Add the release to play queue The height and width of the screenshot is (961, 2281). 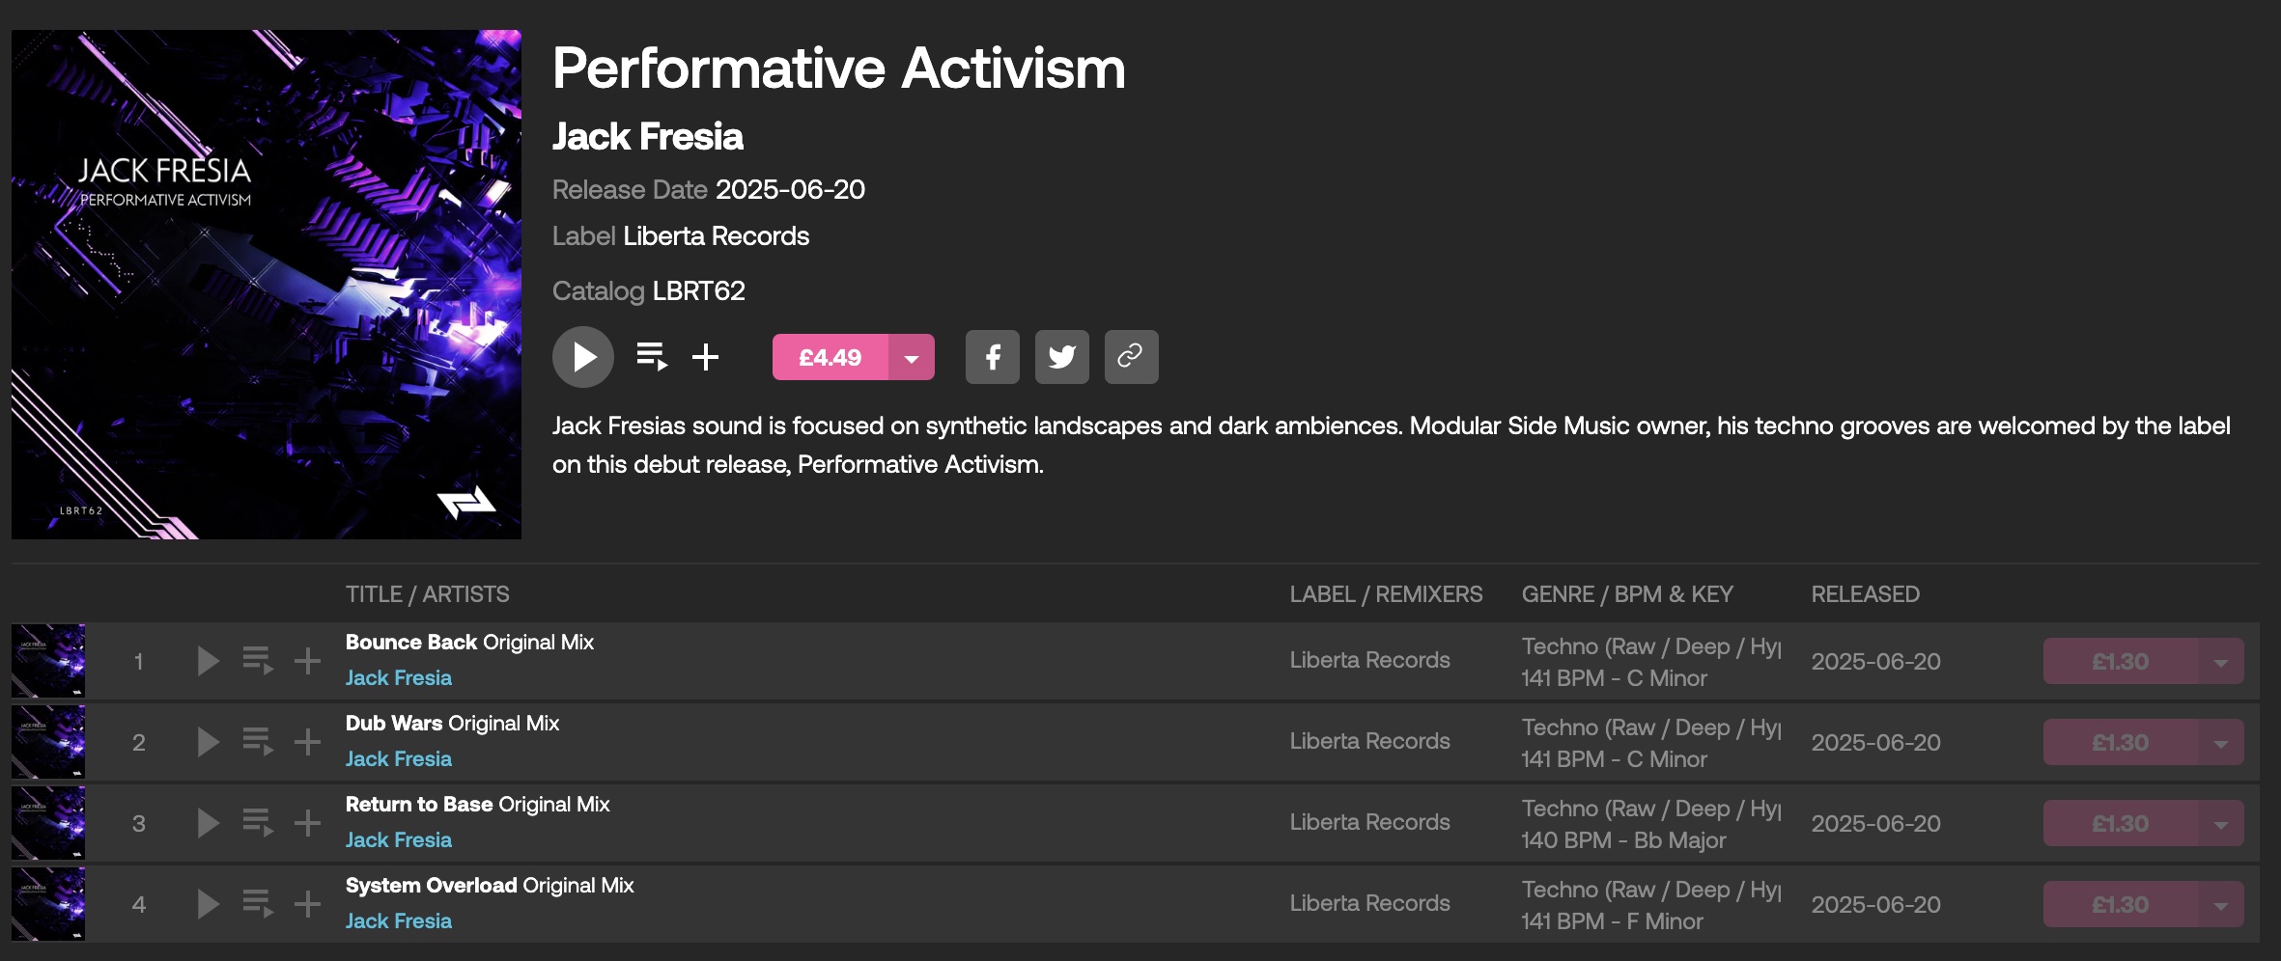point(652,357)
